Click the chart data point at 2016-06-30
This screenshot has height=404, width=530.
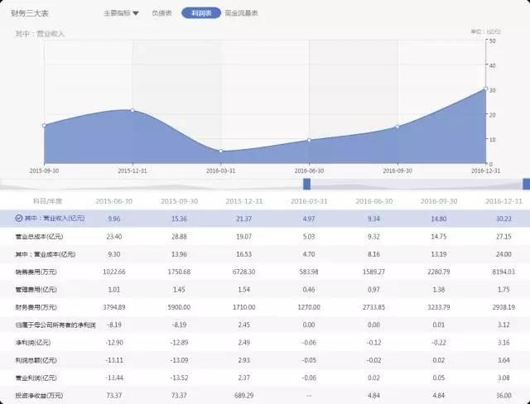tap(309, 140)
